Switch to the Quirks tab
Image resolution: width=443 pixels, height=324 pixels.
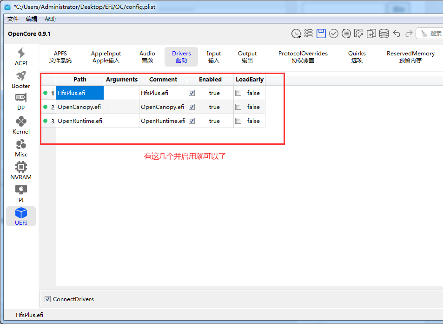point(357,57)
